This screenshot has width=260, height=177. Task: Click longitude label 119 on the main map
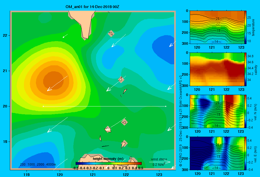pyautogui.click(x=27, y=174)
